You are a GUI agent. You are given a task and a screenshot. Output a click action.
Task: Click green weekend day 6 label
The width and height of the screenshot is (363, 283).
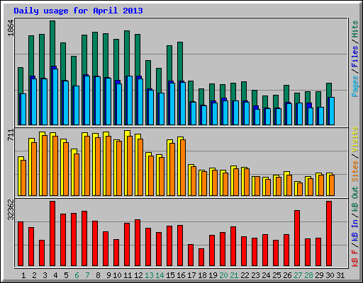77,275
